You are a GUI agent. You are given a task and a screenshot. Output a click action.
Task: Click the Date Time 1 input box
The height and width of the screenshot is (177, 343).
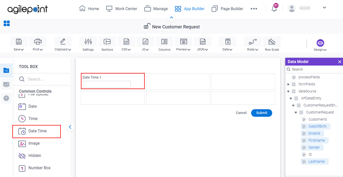point(107,84)
